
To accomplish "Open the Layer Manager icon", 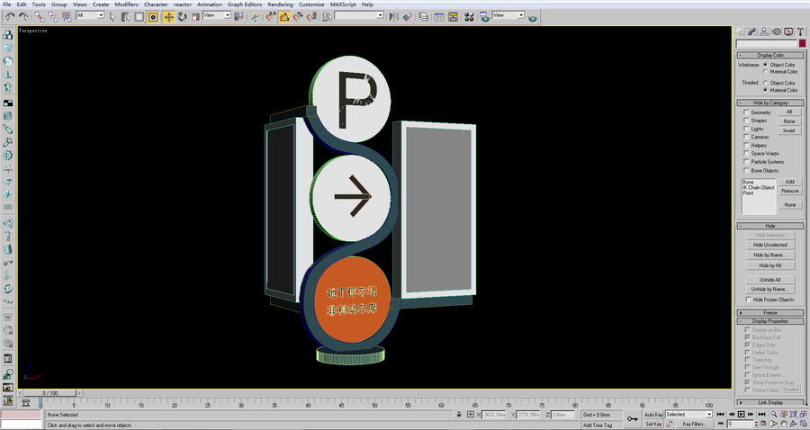I will (x=424, y=16).
